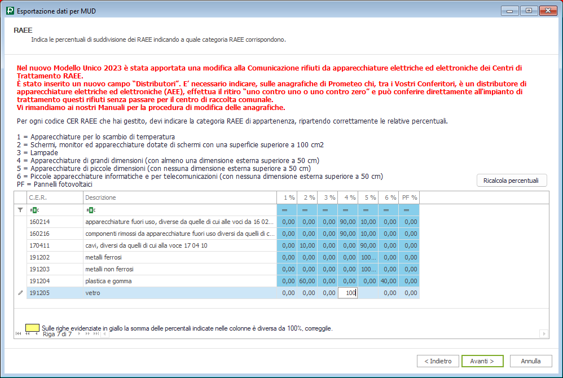Click next record arrow in navigator
The width and height of the screenshot is (563, 378).
(79, 334)
